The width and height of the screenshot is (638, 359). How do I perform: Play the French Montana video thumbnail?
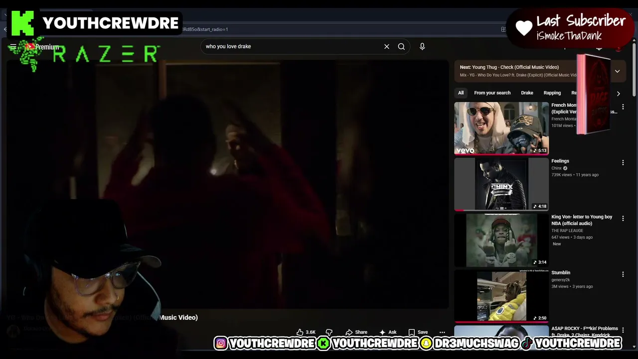501,128
